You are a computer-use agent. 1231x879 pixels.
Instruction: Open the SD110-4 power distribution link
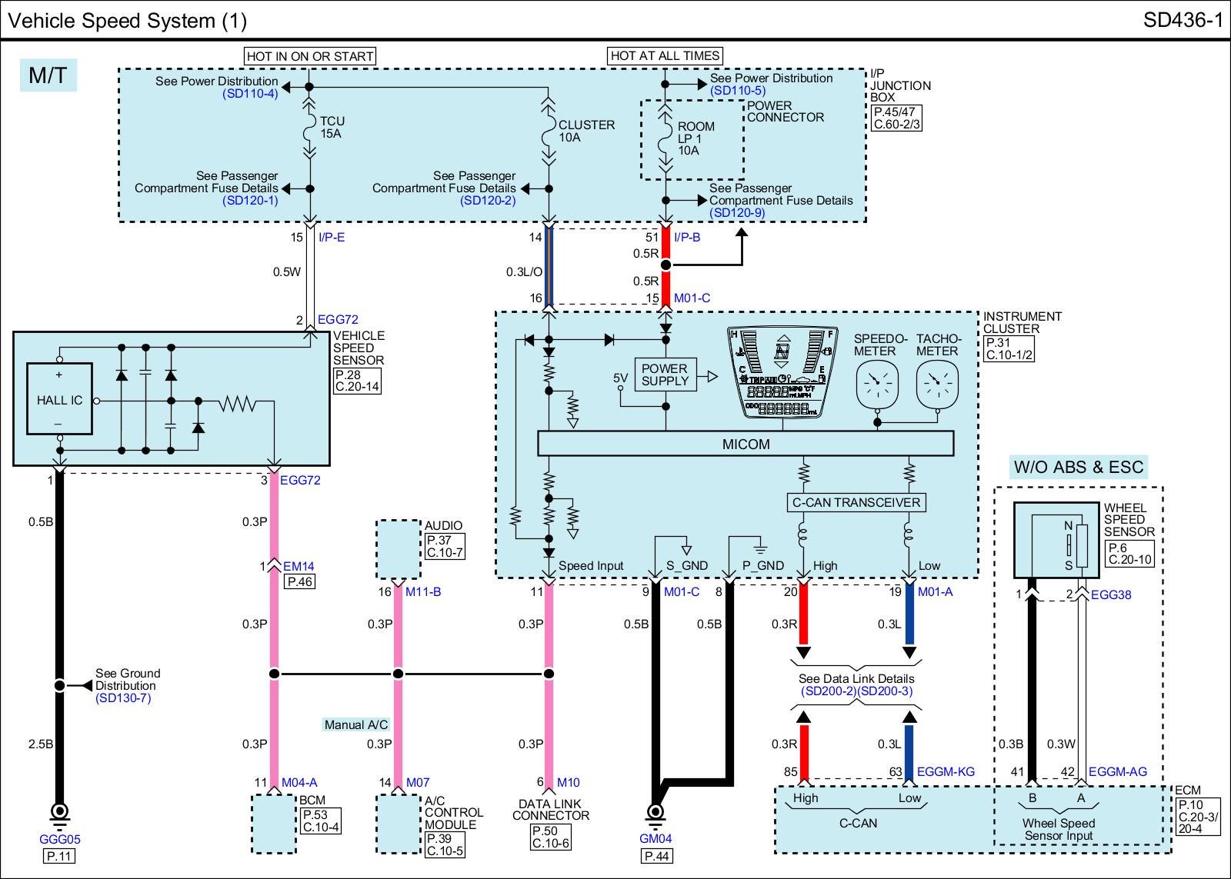[250, 94]
